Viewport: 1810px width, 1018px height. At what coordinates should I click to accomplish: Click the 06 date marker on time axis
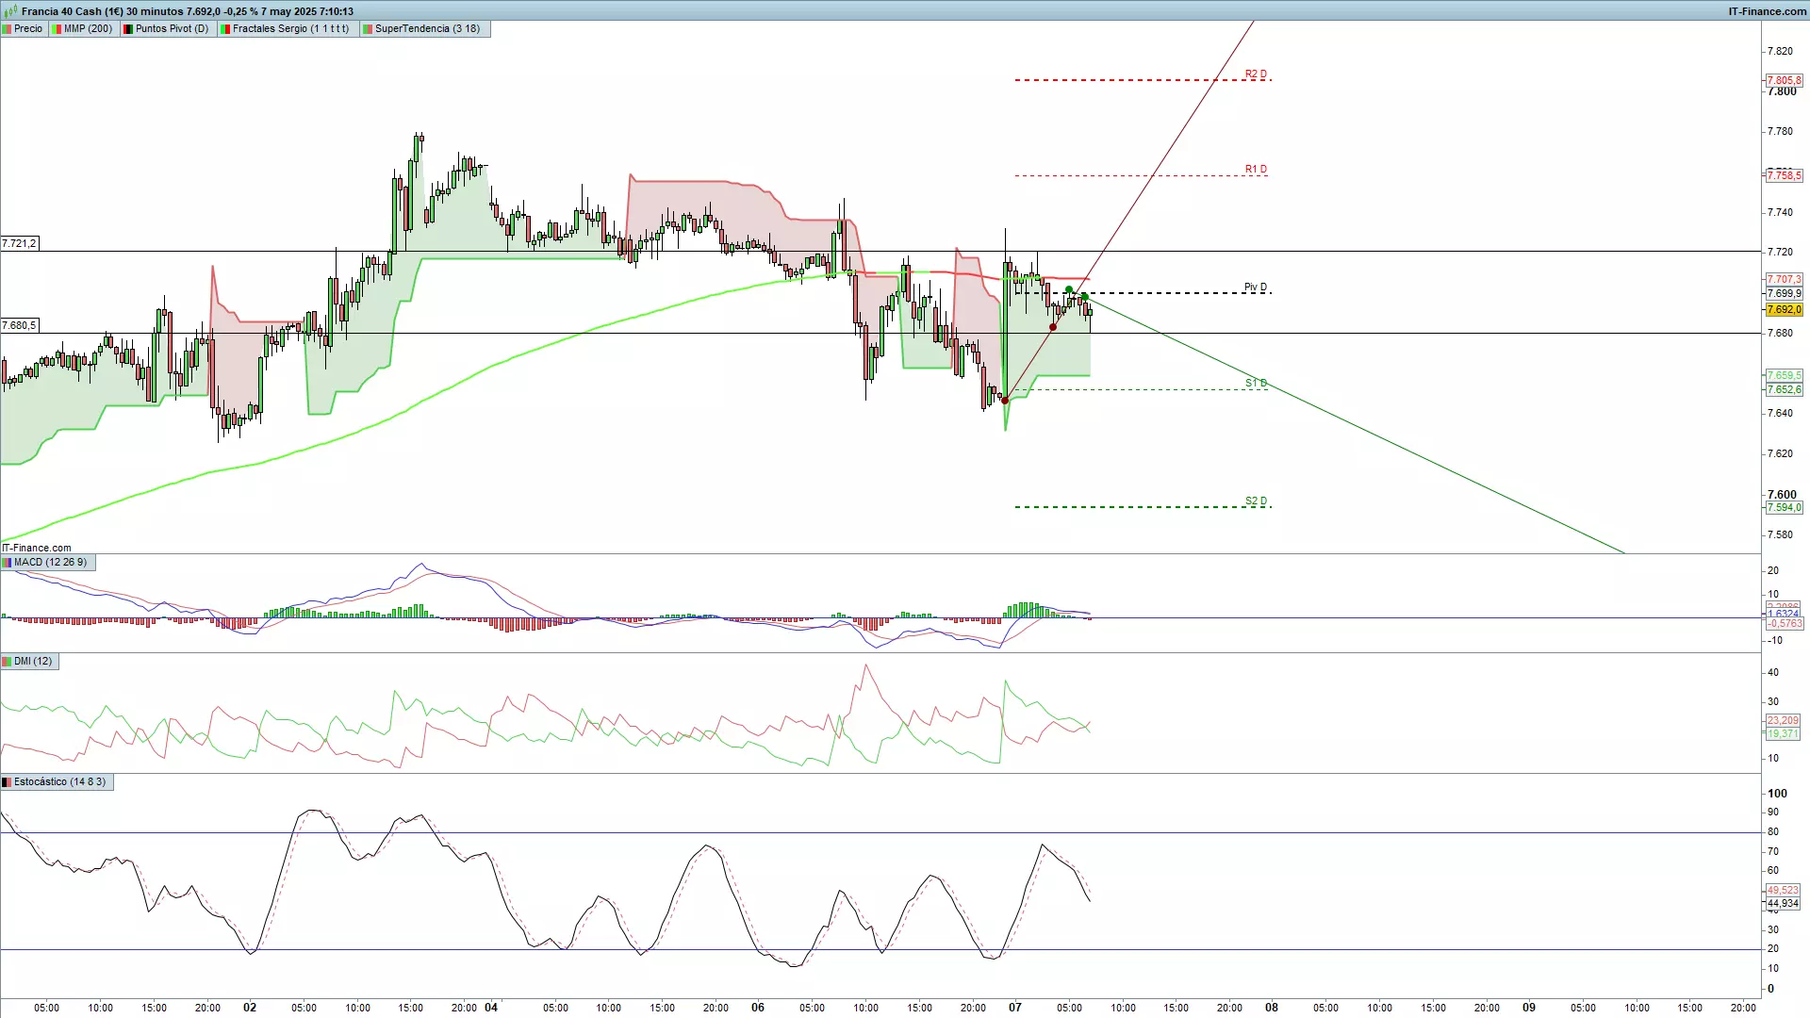pos(758,1007)
